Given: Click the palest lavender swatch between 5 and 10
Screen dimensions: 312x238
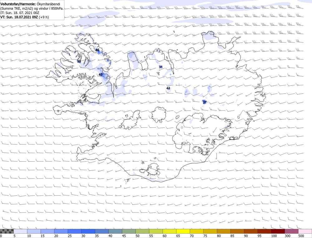Looking at the screenshot, I should coord(21,231).
